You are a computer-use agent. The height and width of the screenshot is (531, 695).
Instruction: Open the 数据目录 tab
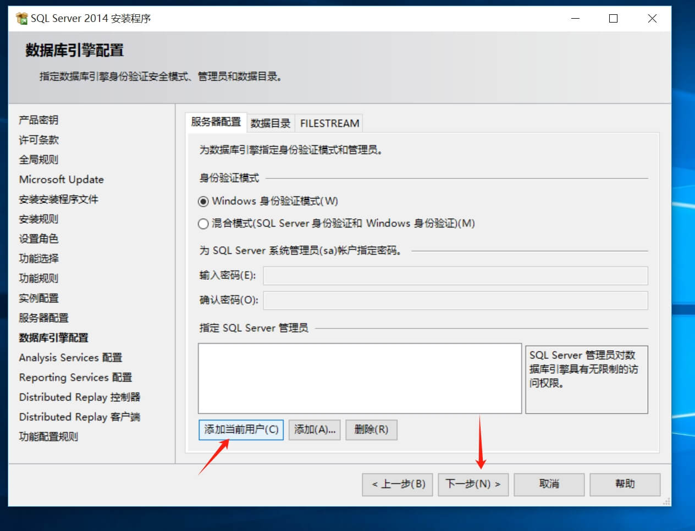tap(270, 123)
